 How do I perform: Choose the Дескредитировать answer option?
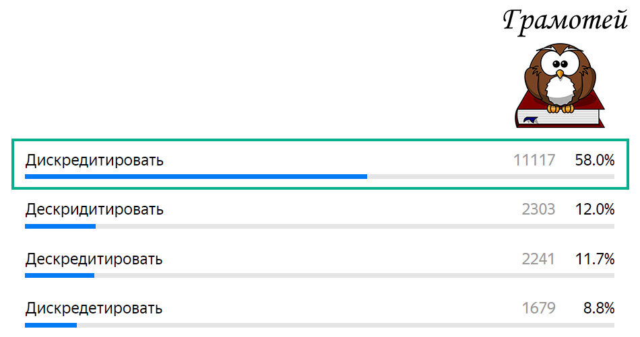pyautogui.click(x=94, y=259)
